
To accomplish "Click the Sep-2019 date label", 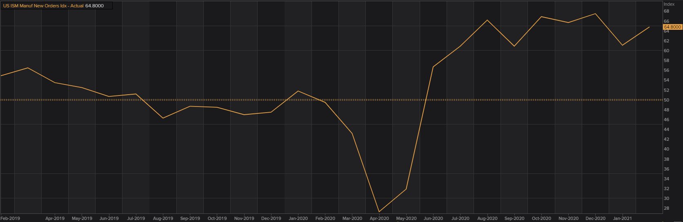I will click(190, 218).
